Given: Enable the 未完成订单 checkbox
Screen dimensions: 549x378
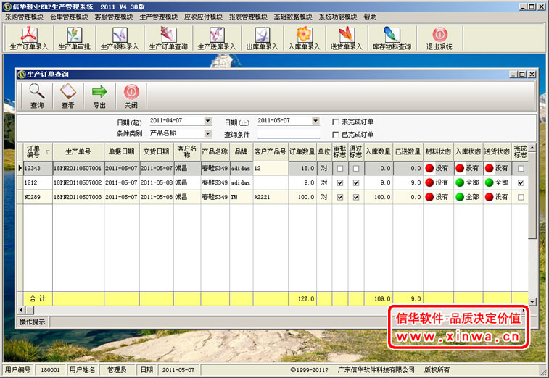Looking at the screenshot, I should coord(335,121).
